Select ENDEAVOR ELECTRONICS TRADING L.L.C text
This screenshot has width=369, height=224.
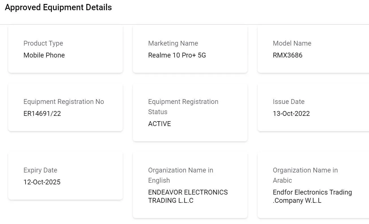(188, 196)
